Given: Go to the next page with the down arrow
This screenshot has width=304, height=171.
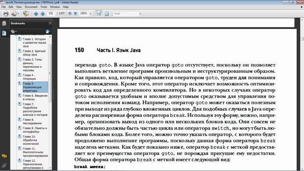Looking at the screenshot, I should coord(43,14).
